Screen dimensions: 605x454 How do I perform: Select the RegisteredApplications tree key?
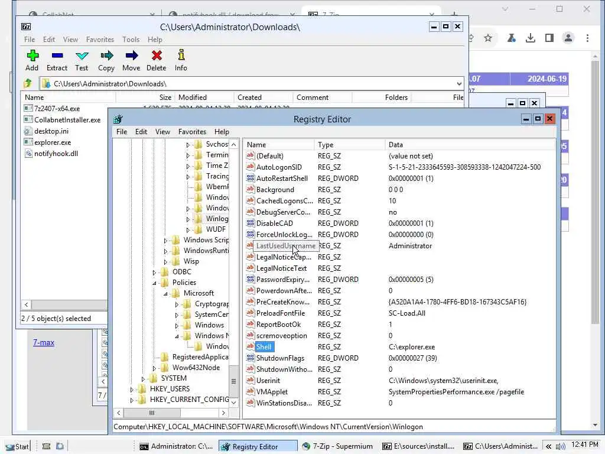[200, 356]
